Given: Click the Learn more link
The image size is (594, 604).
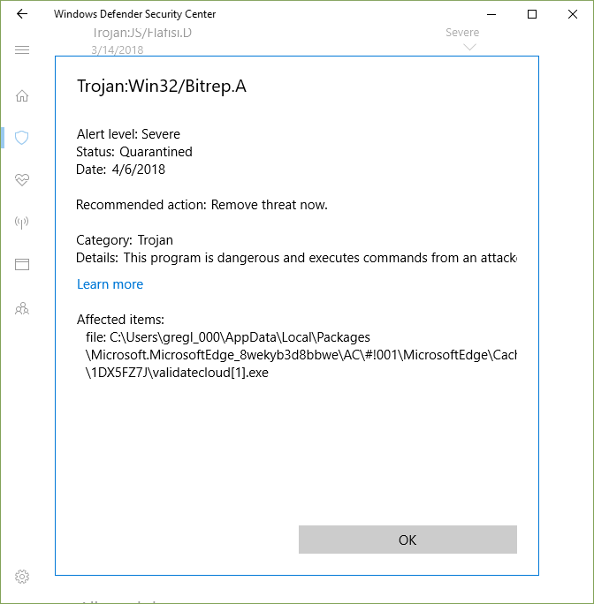Looking at the screenshot, I should click(x=110, y=284).
